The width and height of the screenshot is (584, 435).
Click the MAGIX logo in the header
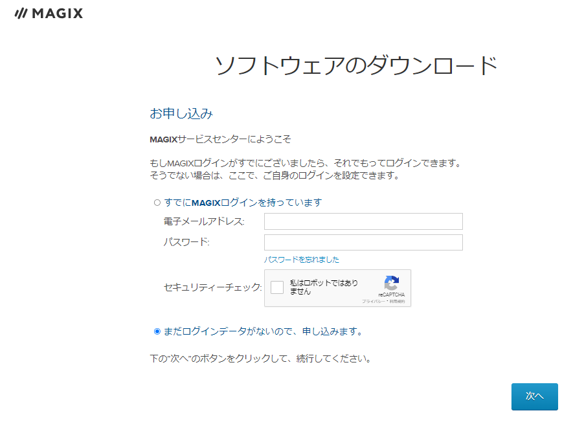[x=49, y=13]
